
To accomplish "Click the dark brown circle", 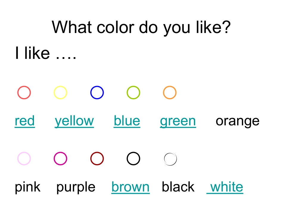I will click(97, 158).
